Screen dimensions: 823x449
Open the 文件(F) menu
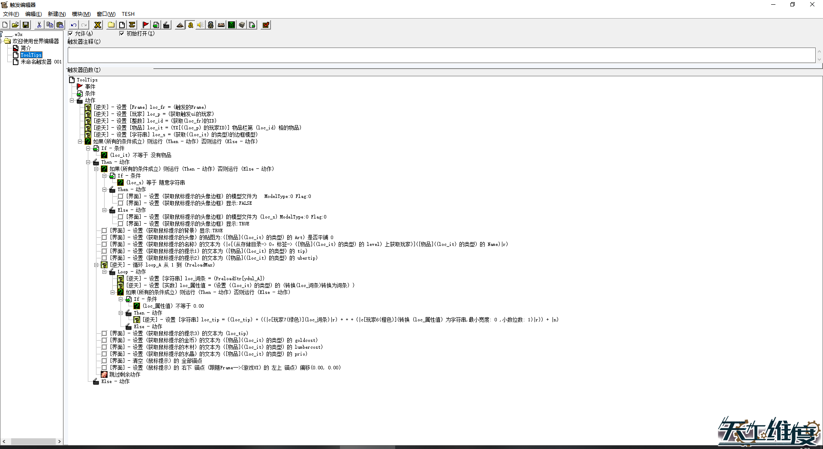pos(11,14)
